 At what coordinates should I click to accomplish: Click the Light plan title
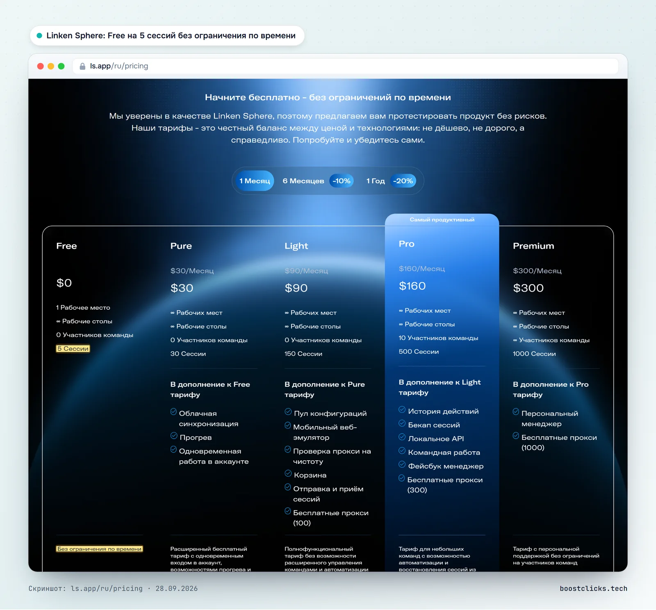point(296,246)
